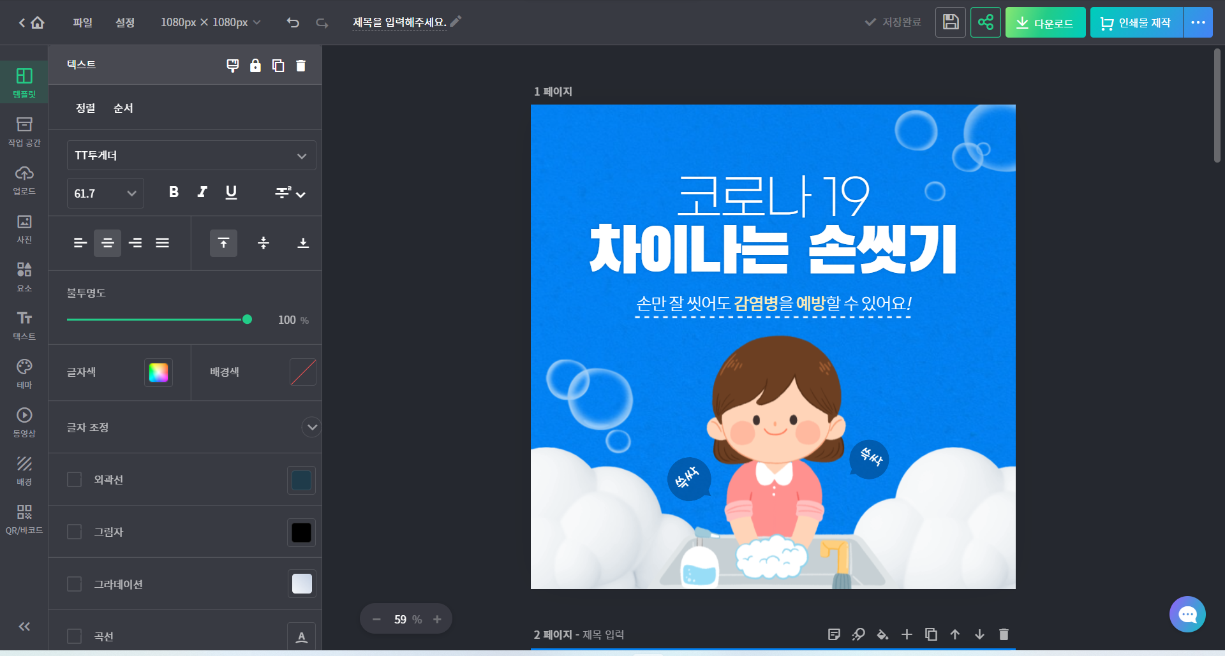Open the 파일 menu
Image resolution: width=1225 pixels, height=656 pixels.
tap(82, 22)
